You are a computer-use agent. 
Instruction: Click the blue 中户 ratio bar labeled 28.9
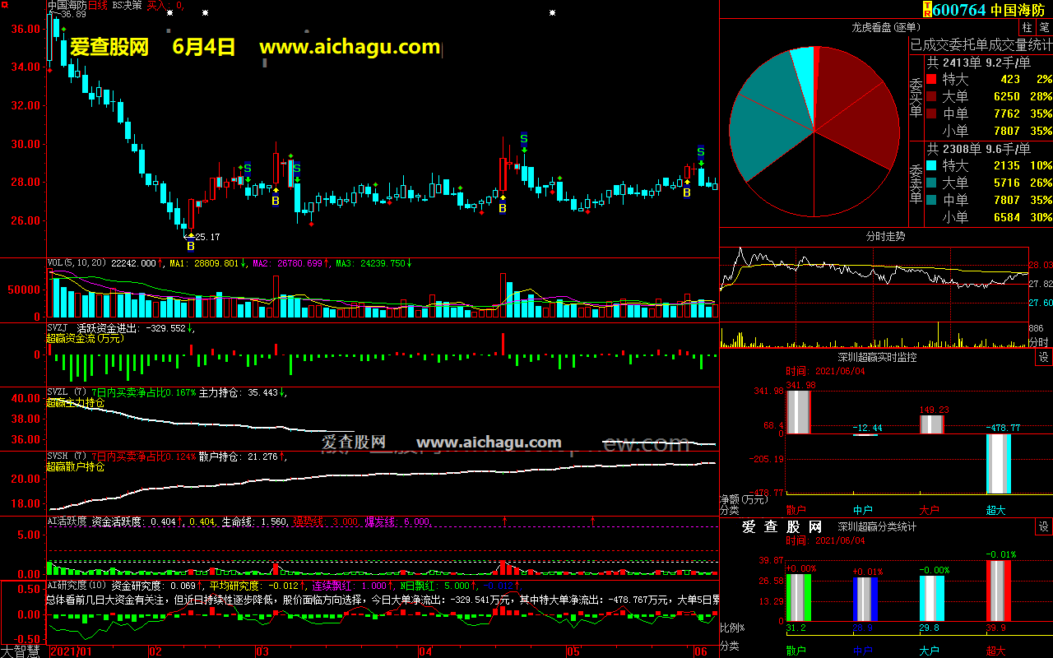click(865, 599)
